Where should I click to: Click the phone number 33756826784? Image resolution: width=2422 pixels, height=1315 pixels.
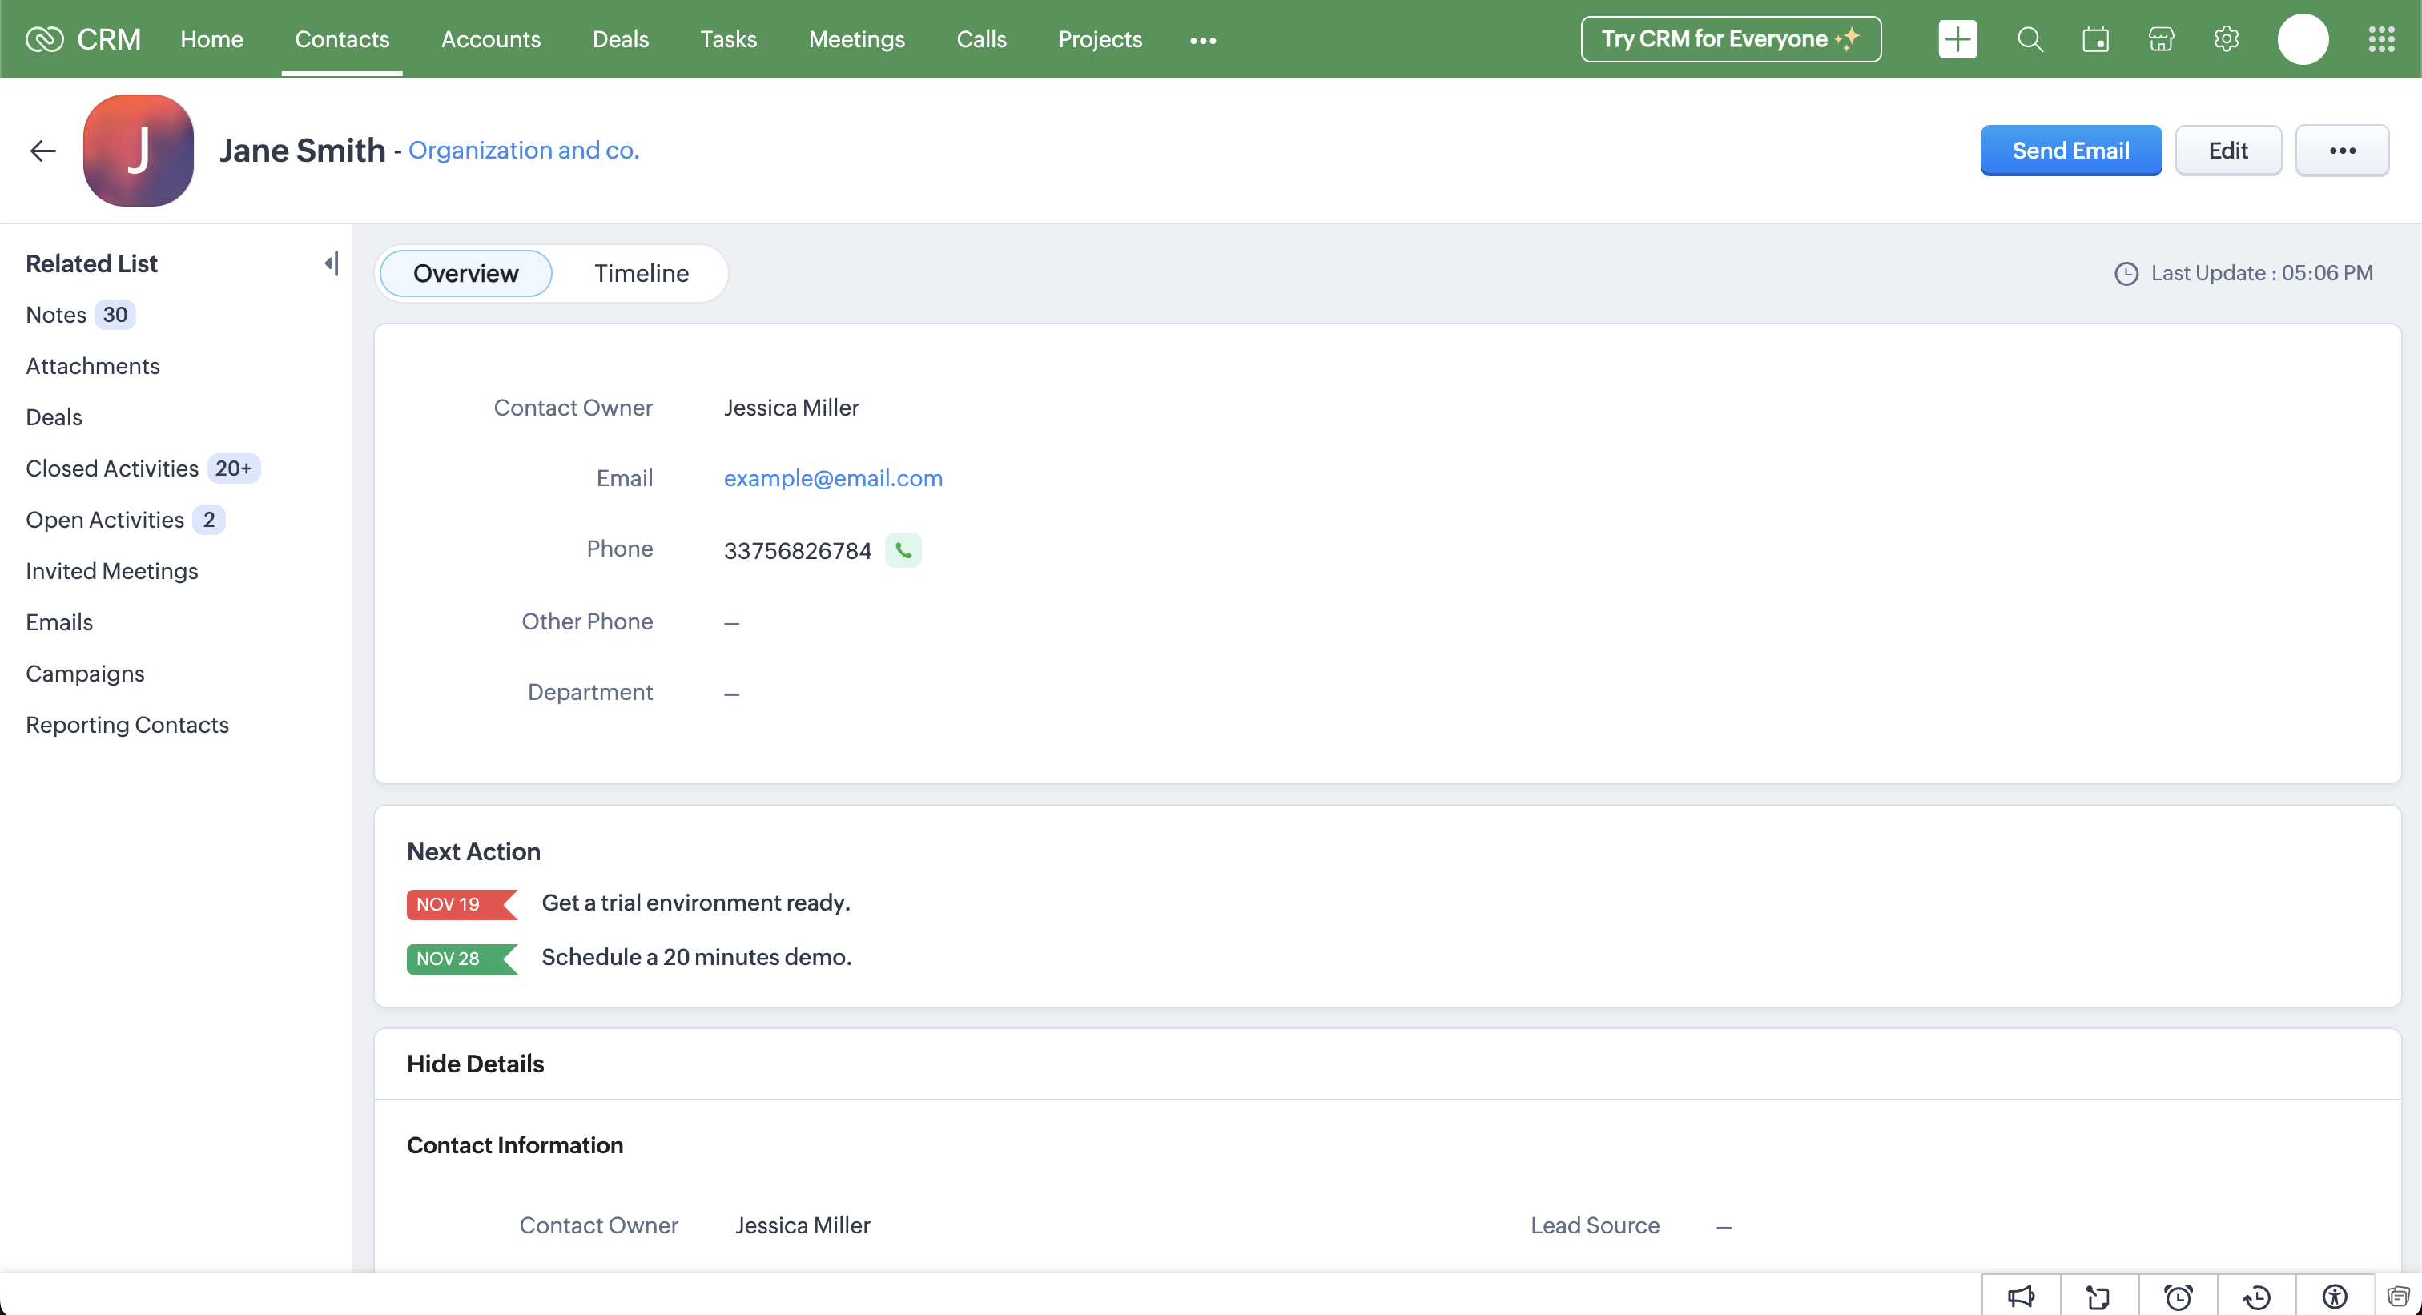[x=797, y=551]
